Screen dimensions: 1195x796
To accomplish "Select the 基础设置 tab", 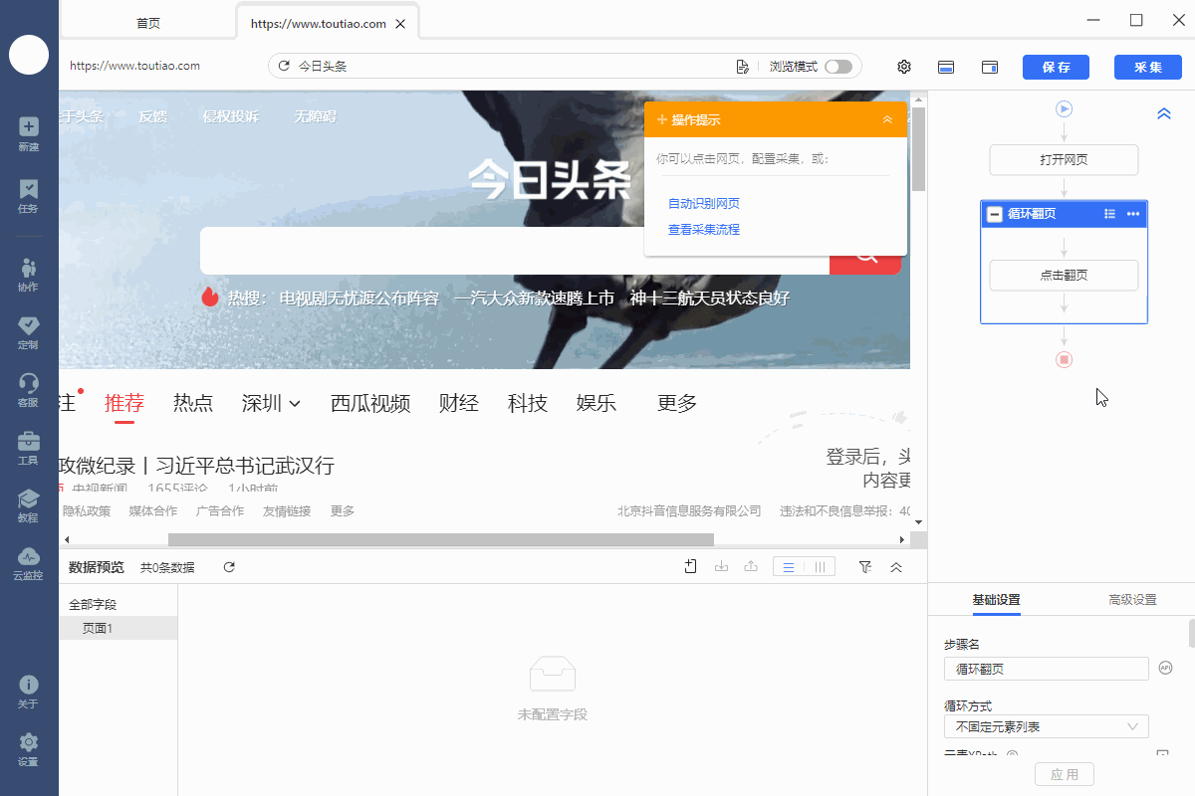I will pos(996,600).
